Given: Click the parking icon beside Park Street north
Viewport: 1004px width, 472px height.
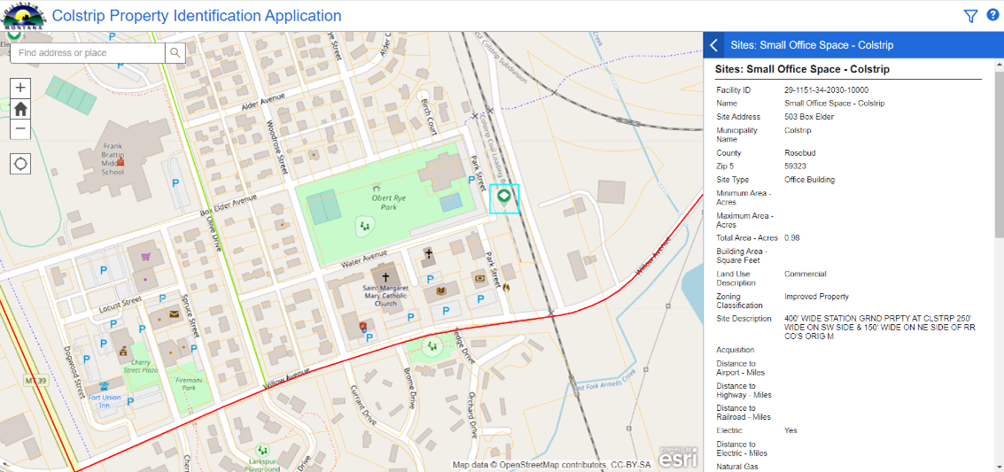Looking at the screenshot, I should click(472, 181).
